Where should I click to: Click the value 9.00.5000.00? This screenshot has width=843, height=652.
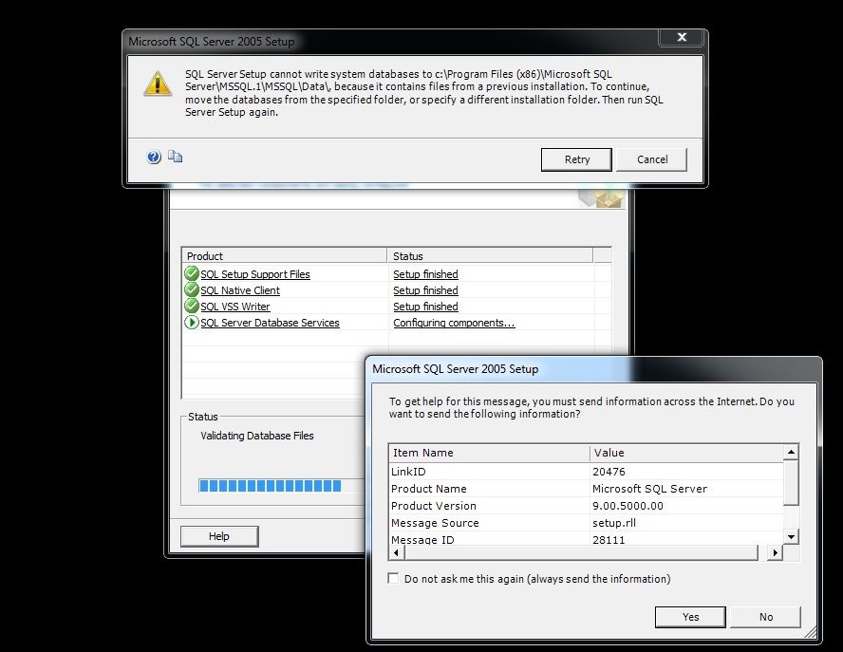coord(628,506)
